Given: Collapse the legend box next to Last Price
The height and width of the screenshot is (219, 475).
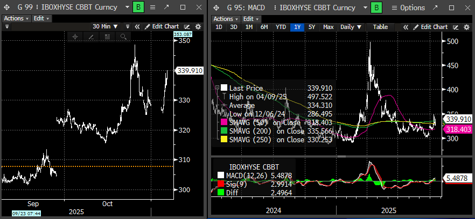Looking at the screenshot, I should pyautogui.click(x=217, y=87).
